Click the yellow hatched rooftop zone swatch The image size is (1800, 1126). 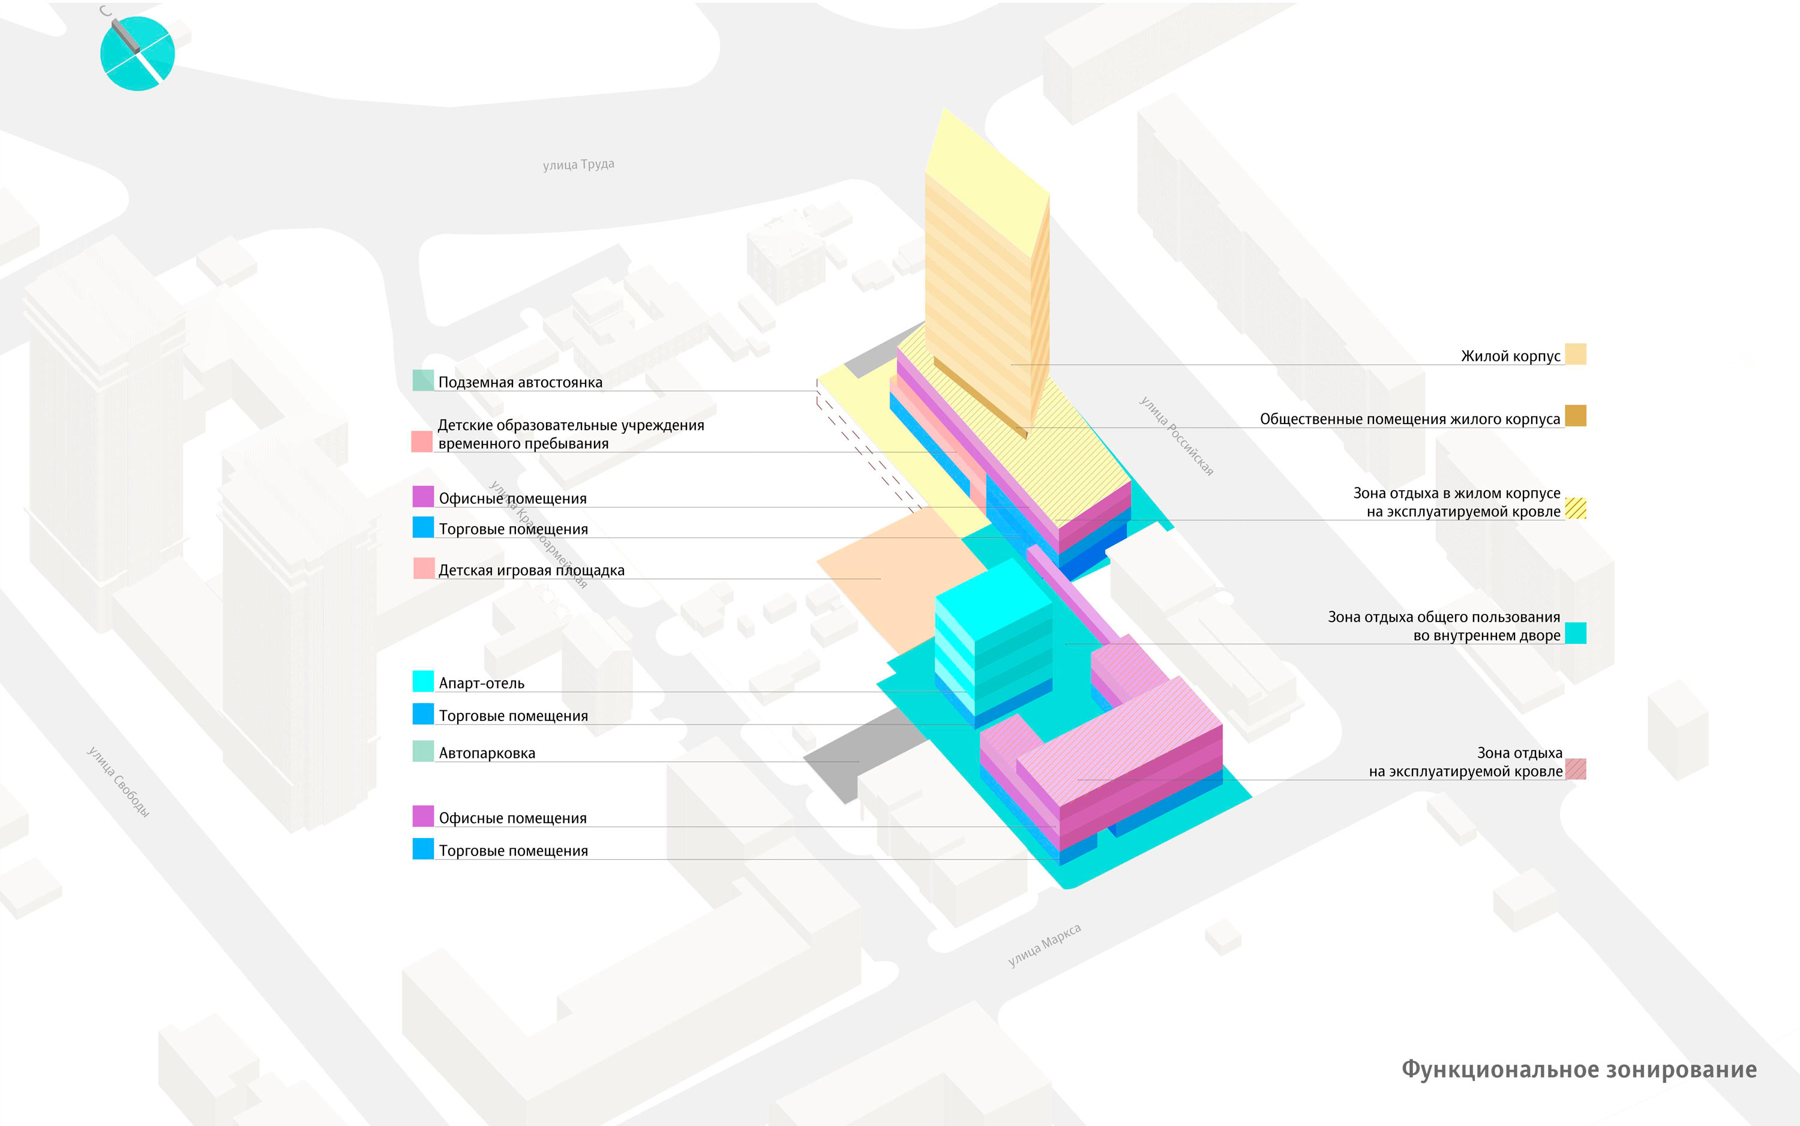point(1575,509)
